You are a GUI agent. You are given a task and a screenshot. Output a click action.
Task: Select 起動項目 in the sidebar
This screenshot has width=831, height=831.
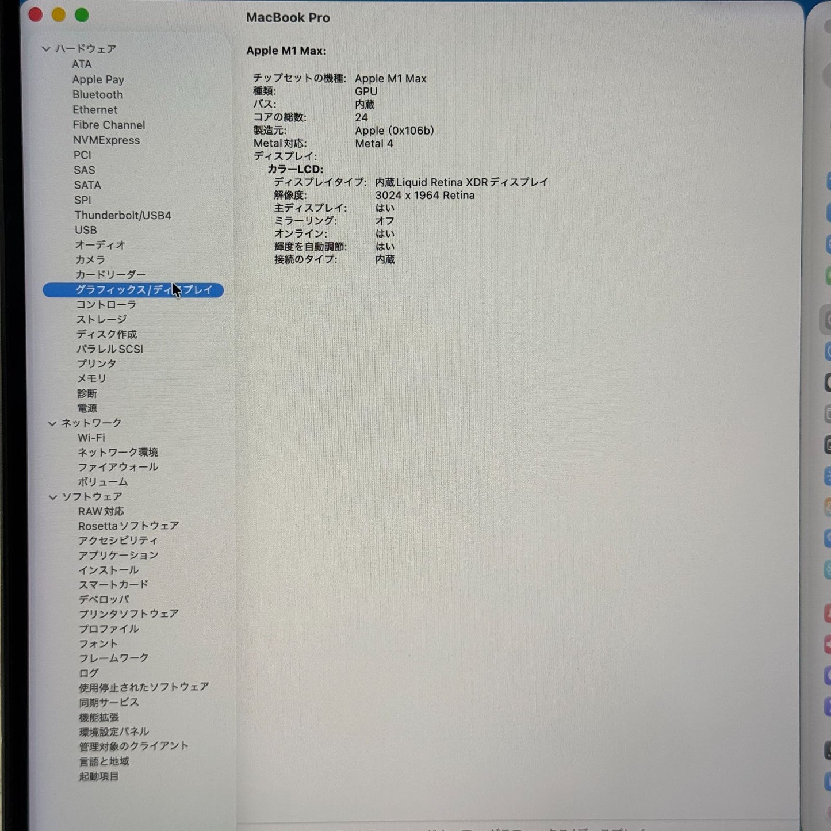(99, 777)
